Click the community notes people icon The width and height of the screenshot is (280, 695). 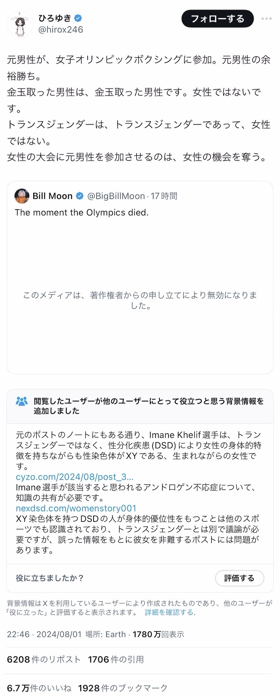tap(21, 401)
